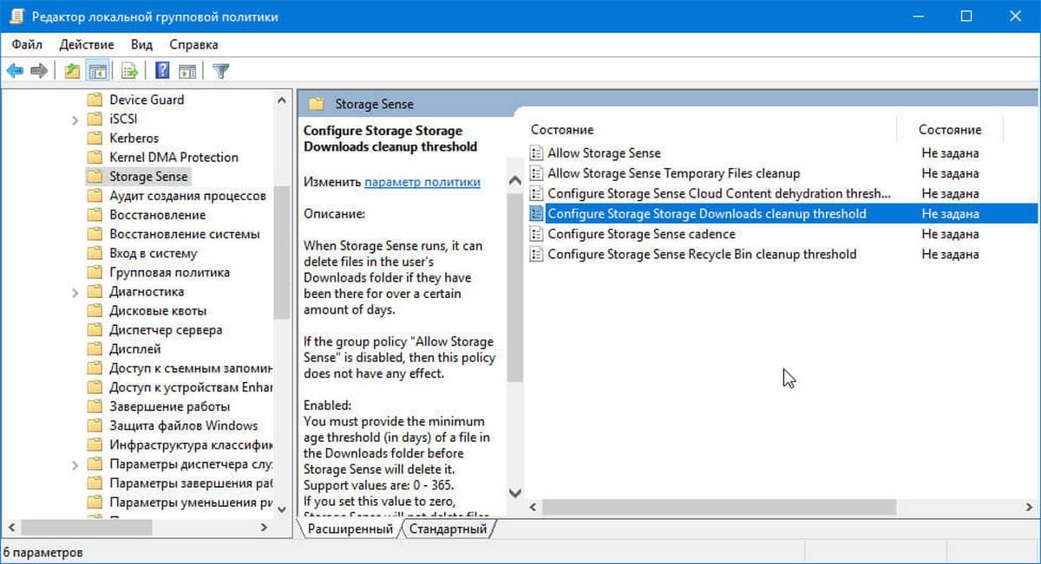This screenshot has width=1041, height=564.
Task: Click the action pane toggle icon
Action: [187, 71]
